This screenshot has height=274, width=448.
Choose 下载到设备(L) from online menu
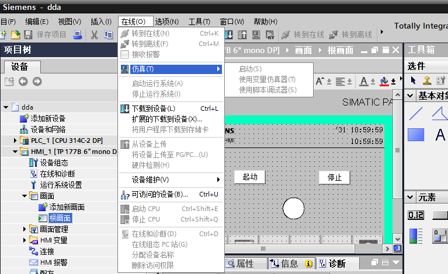(171, 108)
